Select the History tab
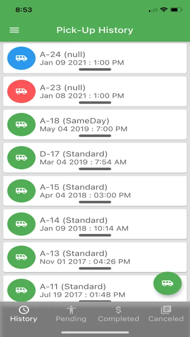This screenshot has width=190, height=337. click(x=24, y=314)
